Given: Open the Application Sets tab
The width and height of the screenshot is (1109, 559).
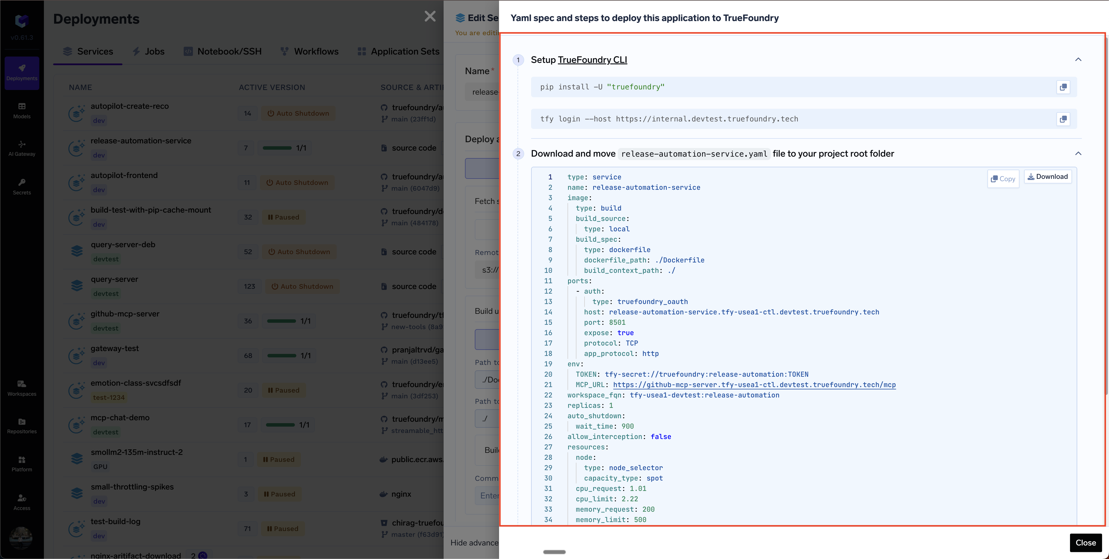Looking at the screenshot, I should [x=398, y=52].
